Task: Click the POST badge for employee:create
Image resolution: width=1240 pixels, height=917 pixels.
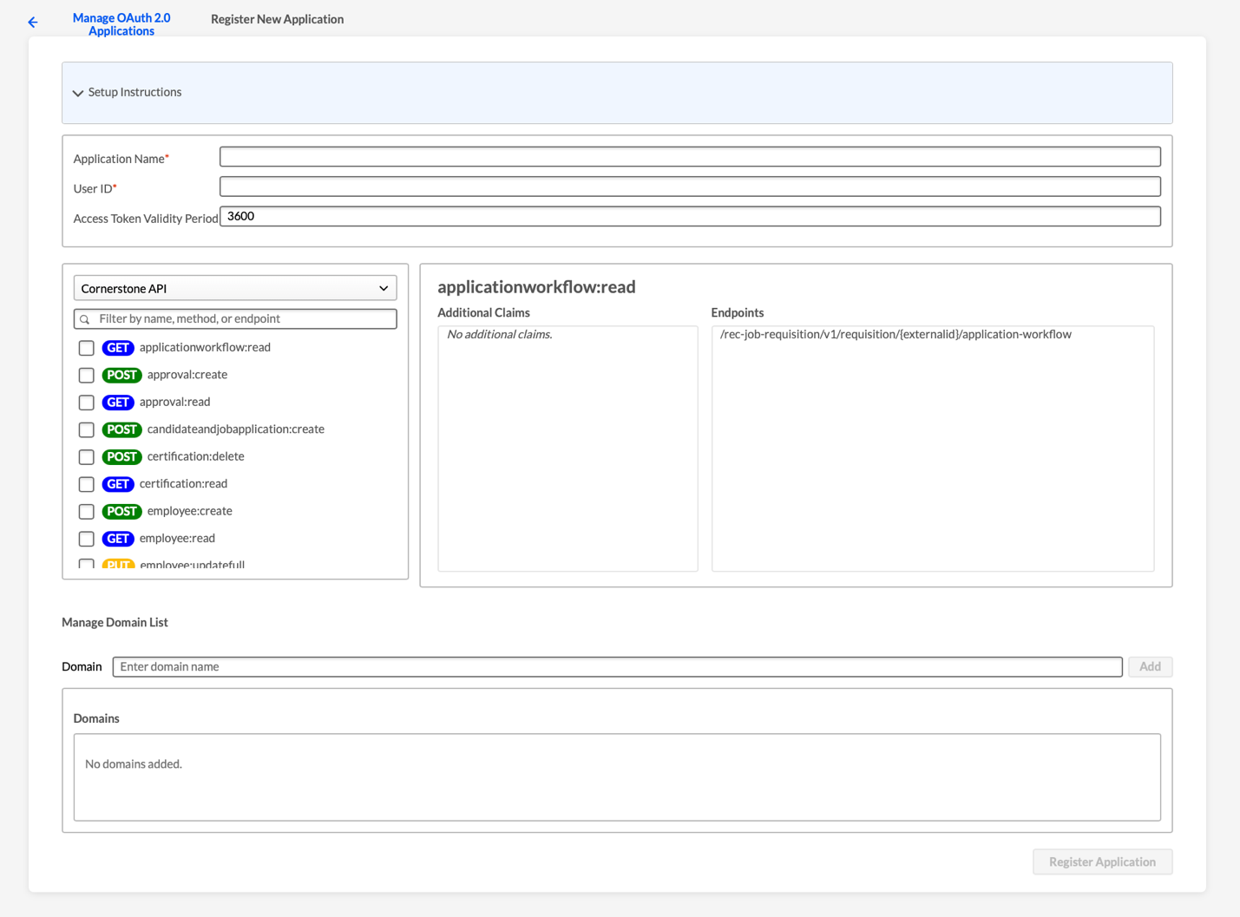Action: pos(121,511)
